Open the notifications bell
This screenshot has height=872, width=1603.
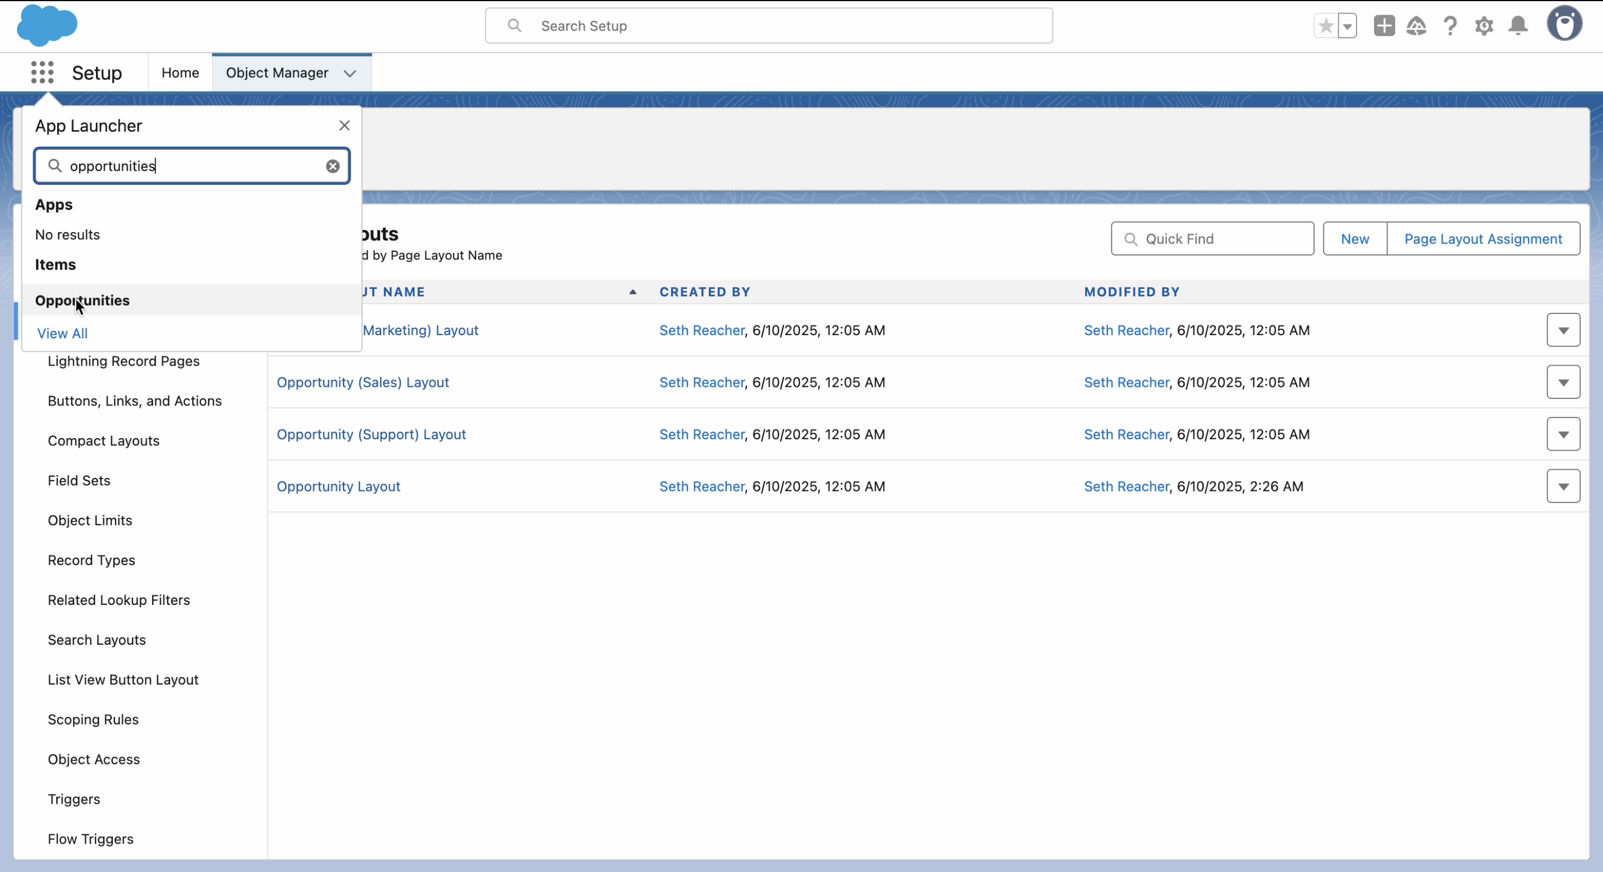[1518, 26]
